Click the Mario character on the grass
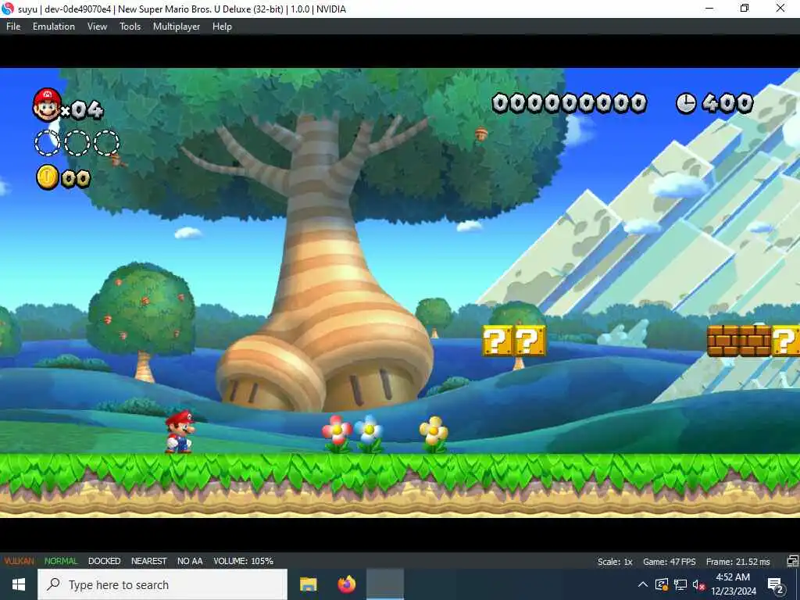Viewport: 800px width, 600px height. (180, 431)
